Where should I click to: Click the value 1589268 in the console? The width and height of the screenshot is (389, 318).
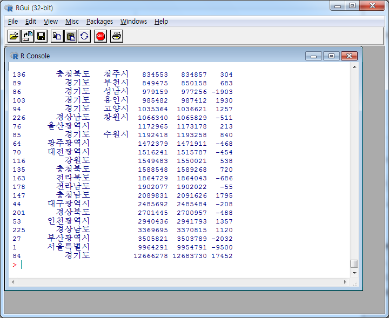click(192, 170)
